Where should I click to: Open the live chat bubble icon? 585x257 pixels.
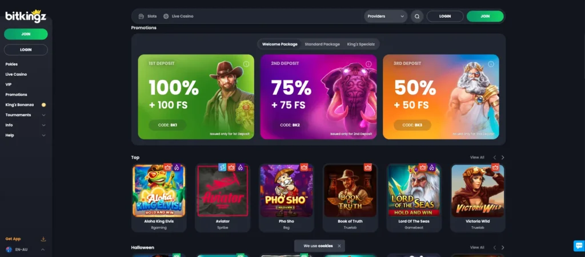[x=579, y=246]
